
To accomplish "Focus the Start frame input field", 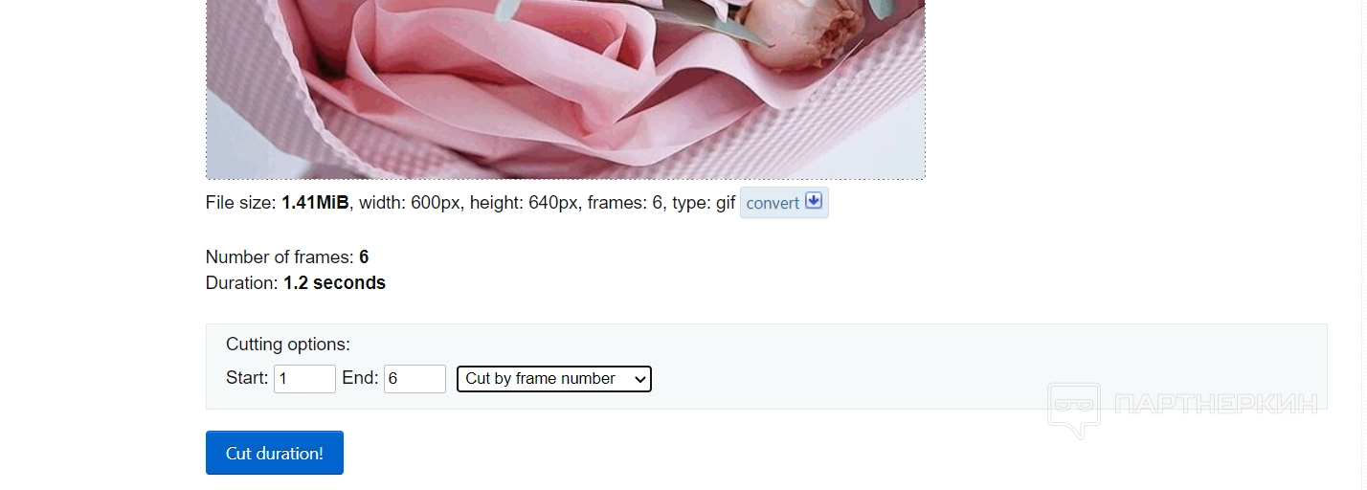I will pyautogui.click(x=304, y=379).
